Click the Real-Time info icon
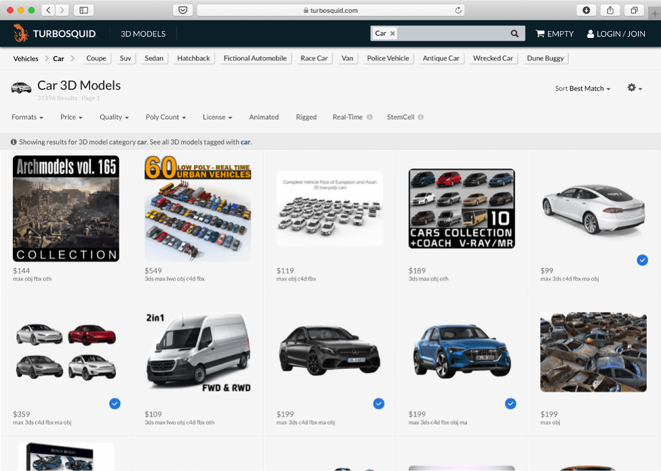The image size is (661, 471). [369, 117]
